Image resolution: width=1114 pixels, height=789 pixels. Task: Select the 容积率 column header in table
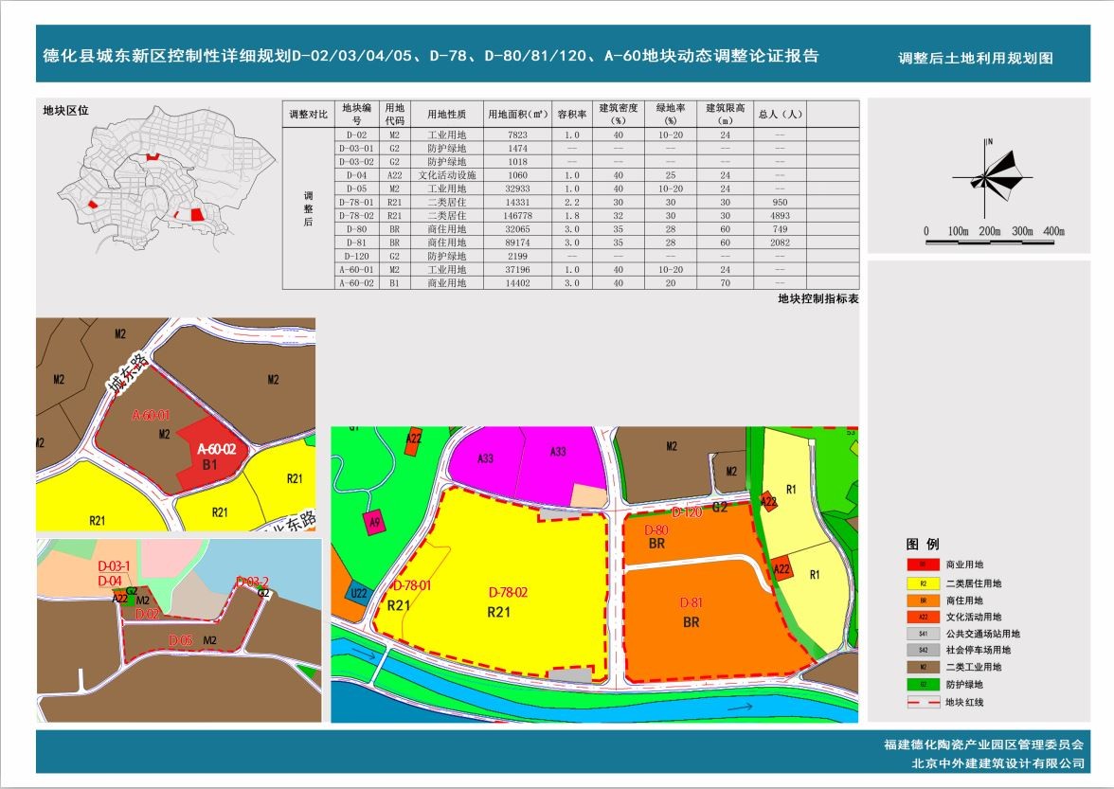[x=570, y=114]
